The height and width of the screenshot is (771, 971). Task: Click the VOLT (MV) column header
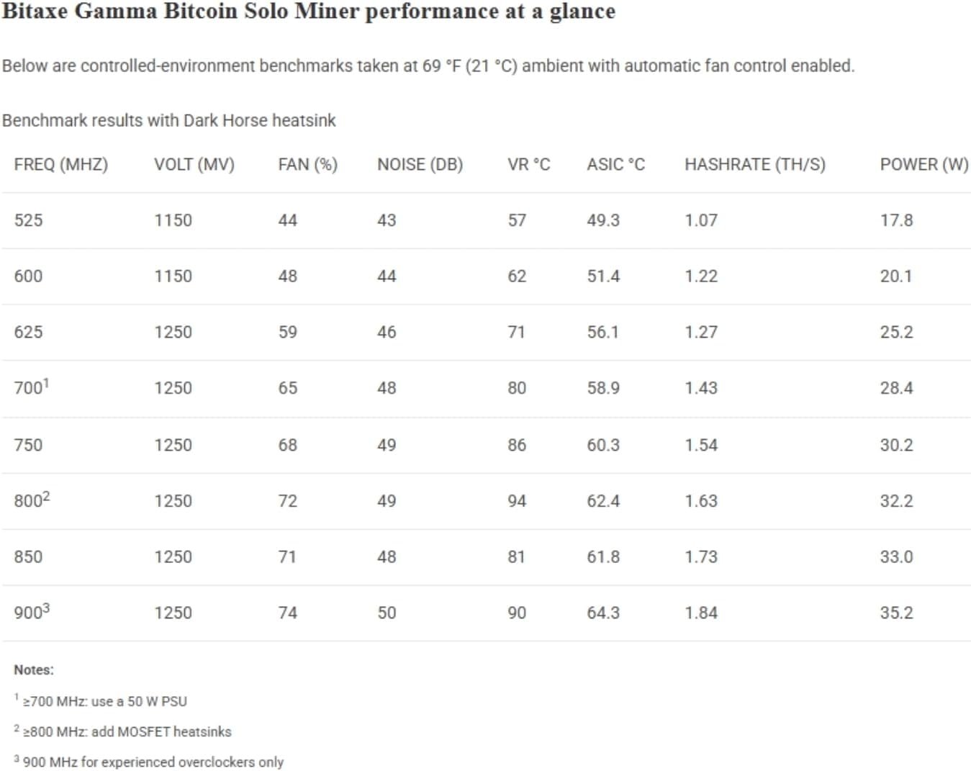pyautogui.click(x=194, y=165)
